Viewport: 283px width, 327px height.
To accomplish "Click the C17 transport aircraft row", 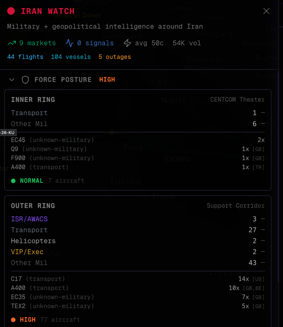I will point(138,279).
